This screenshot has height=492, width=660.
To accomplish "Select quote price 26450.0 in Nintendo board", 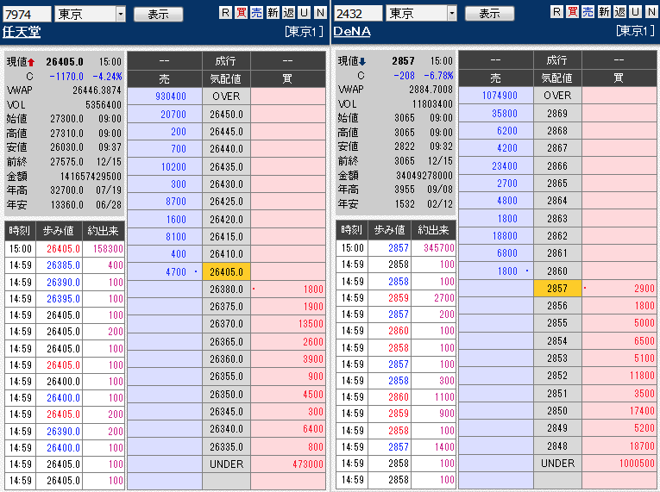I will tap(226, 115).
